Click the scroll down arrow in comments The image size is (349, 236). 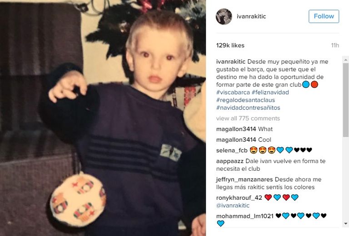(346, 224)
